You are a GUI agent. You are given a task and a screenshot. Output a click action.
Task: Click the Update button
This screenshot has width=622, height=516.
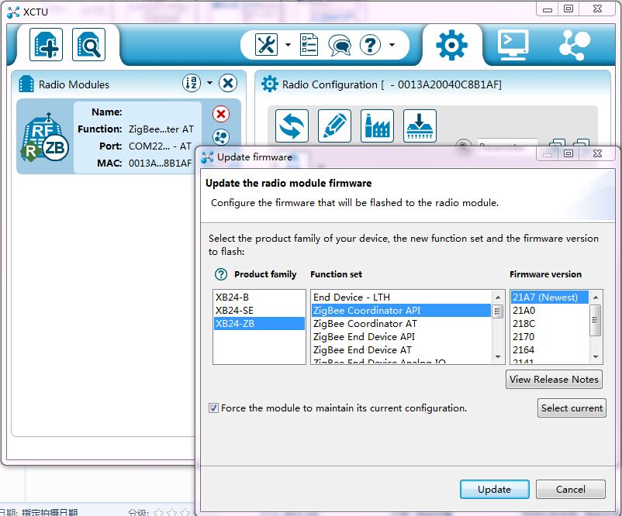494,490
